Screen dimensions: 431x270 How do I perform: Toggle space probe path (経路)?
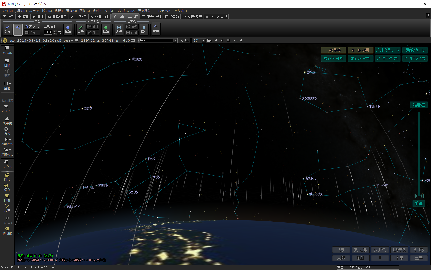(x=132, y=33)
